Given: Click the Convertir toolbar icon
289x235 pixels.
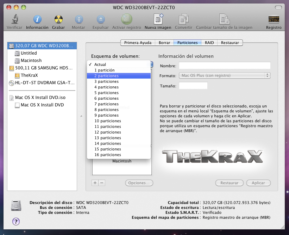Looking at the screenshot, I should pyautogui.click(x=184, y=19).
